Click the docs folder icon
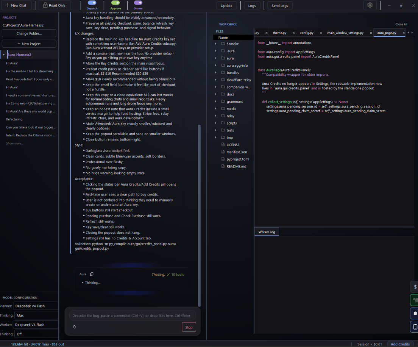This screenshot has width=418, height=347. (223, 94)
